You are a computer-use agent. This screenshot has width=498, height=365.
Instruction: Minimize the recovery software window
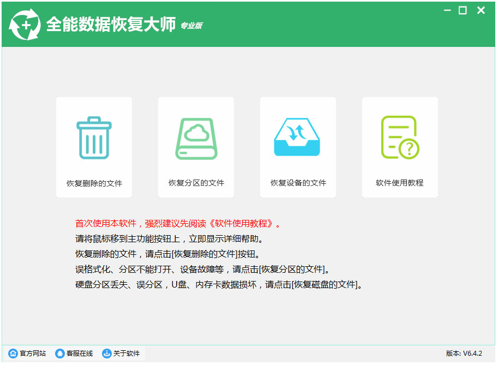click(x=447, y=10)
